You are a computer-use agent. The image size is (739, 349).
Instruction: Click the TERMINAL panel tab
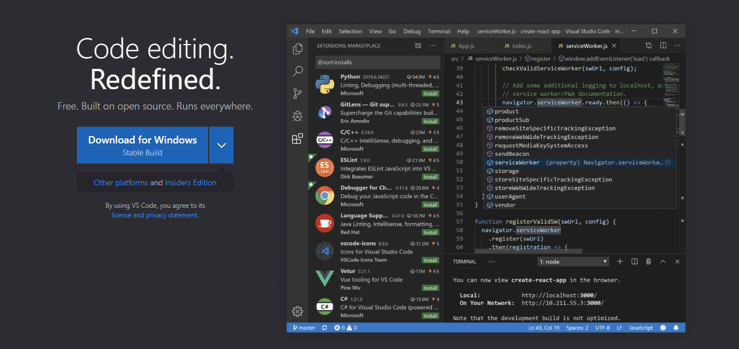(x=464, y=261)
